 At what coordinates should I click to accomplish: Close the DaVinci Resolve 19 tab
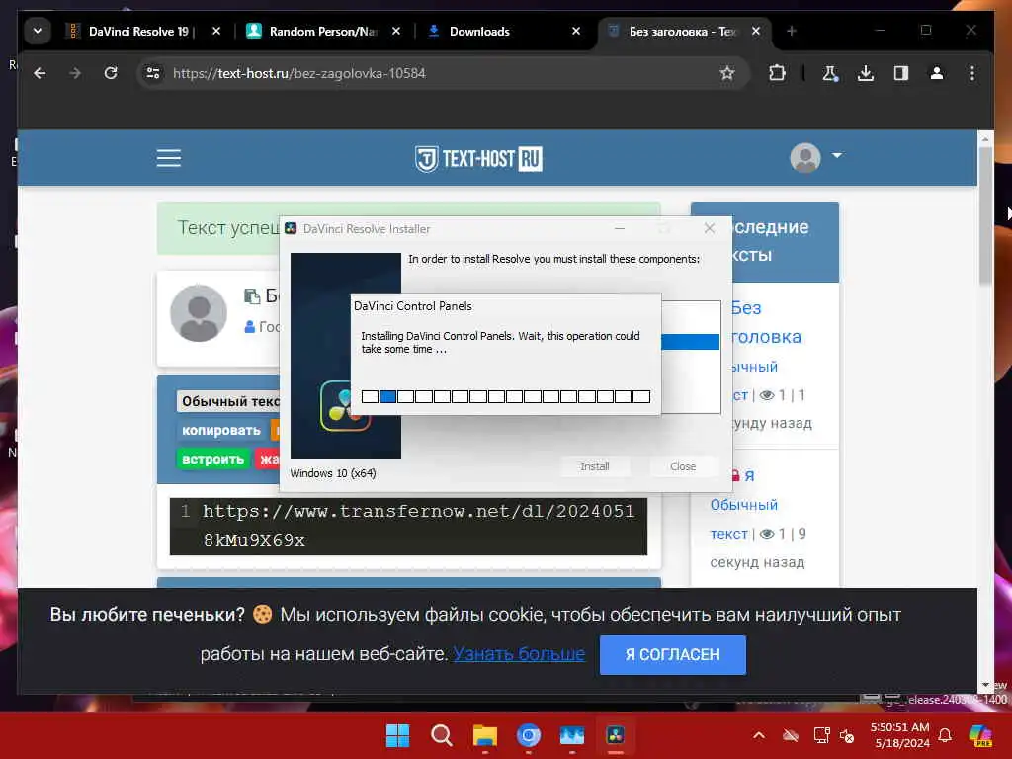[x=216, y=31]
